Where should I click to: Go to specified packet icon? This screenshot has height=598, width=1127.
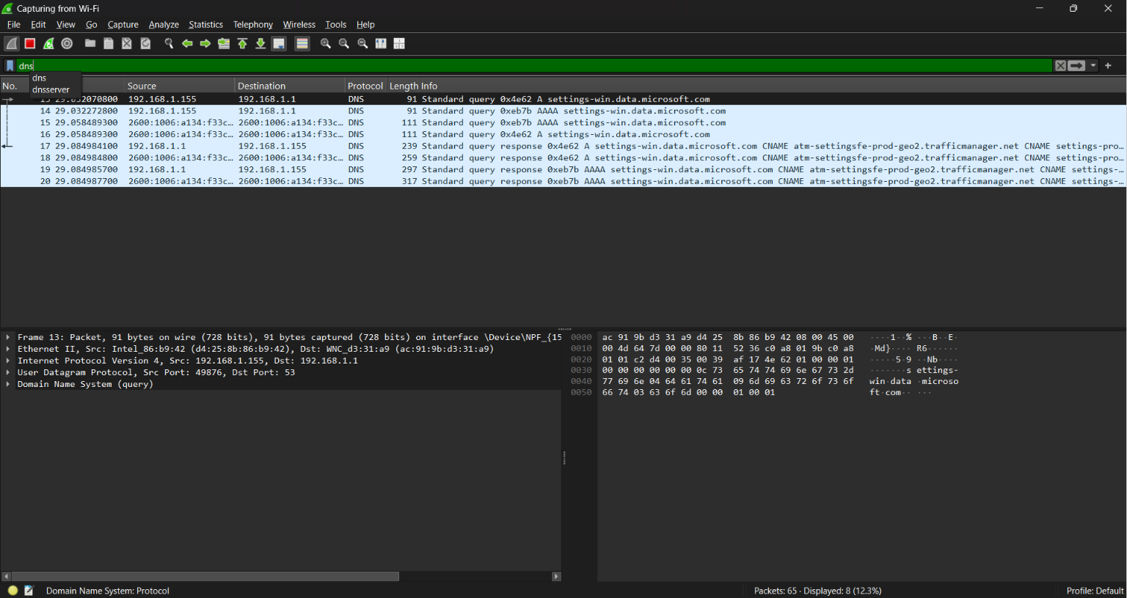pyautogui.click(x=224, y=44)
